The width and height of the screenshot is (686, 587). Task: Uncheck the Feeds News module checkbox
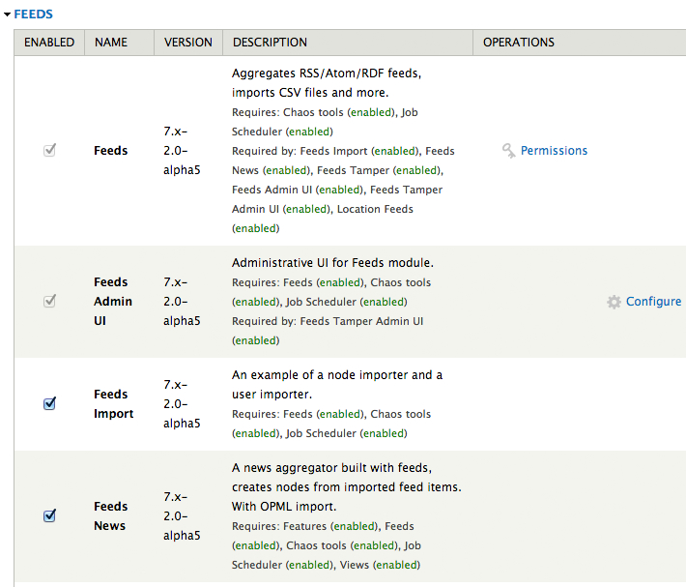(49, 516)
